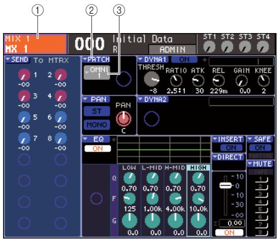
Task: Expand the DYNA2 section
Action: 153,100
